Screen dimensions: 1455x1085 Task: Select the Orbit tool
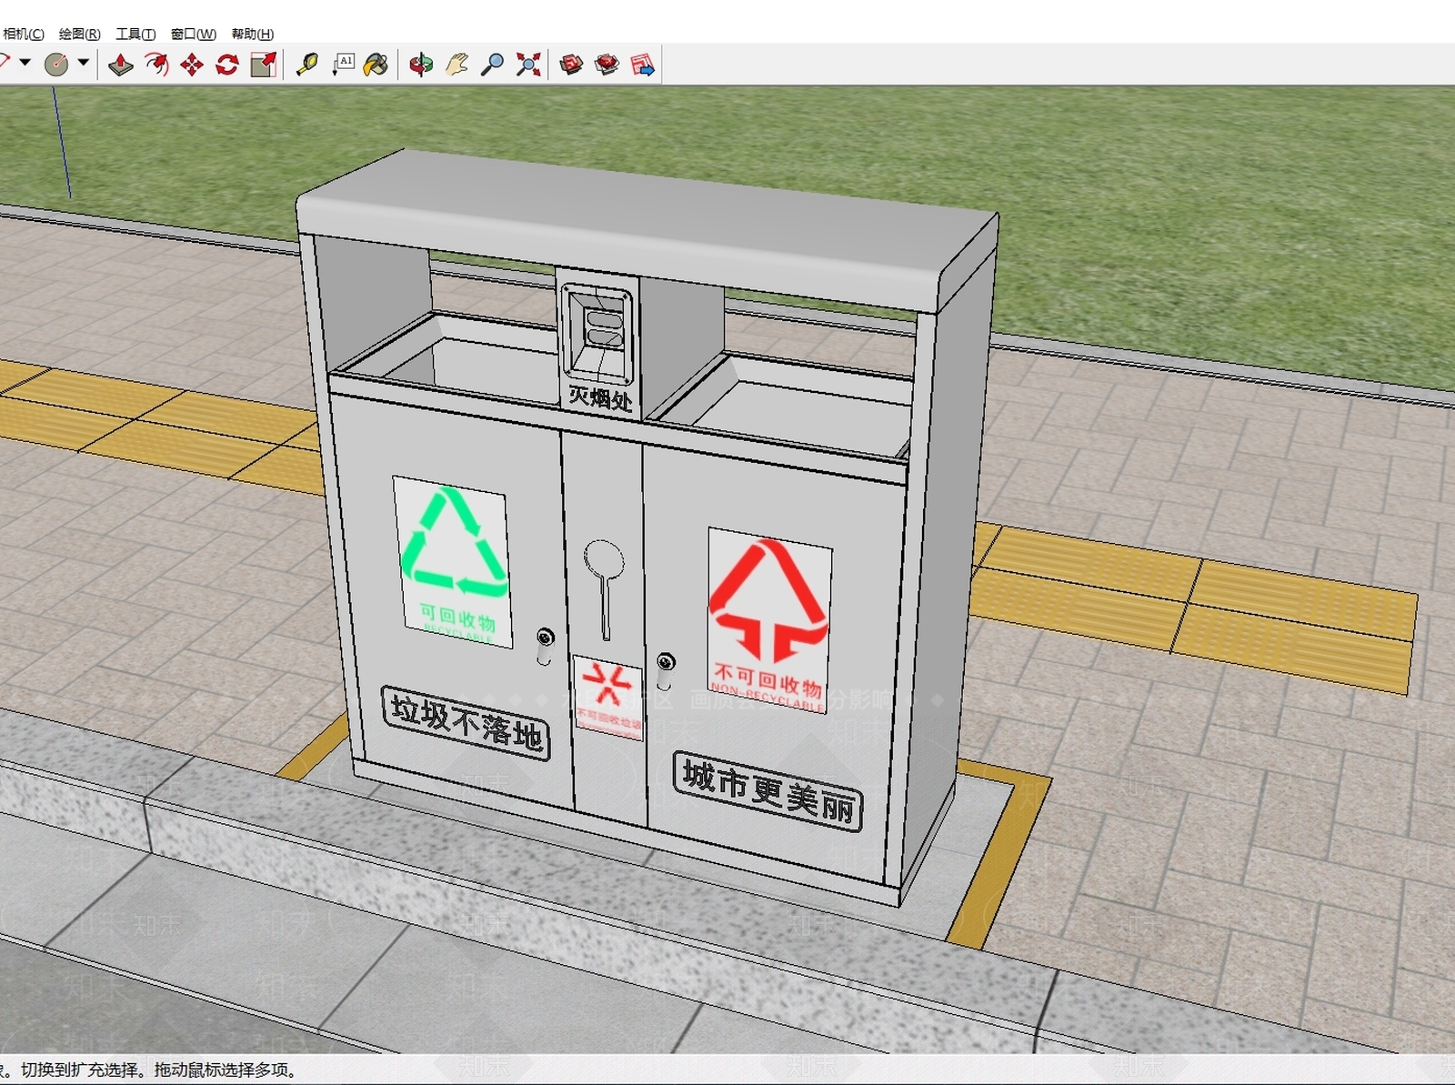[421, 65]
